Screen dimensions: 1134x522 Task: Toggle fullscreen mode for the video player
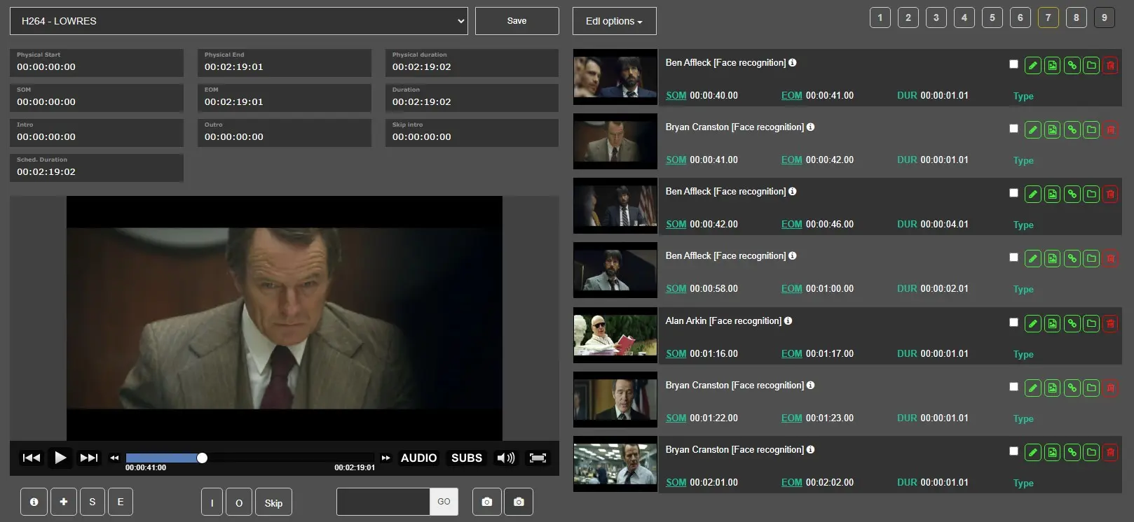point(538,458)
